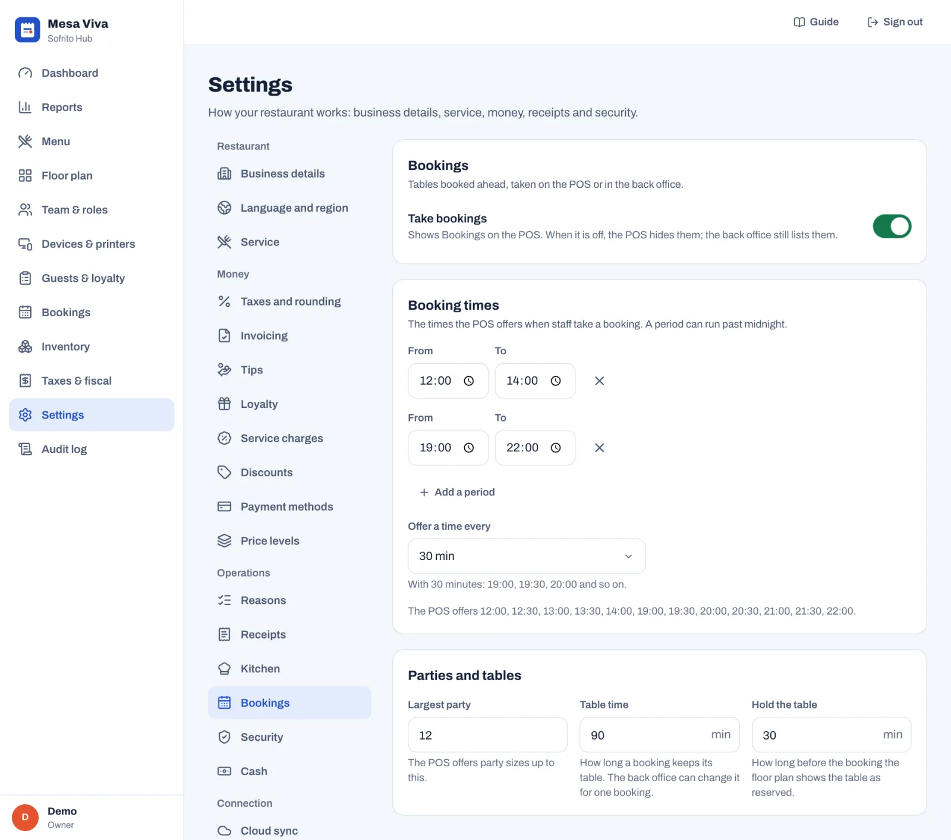Click the Guide book icon
Viewport: 951px width, 840px height.
[x=799, y=22]
